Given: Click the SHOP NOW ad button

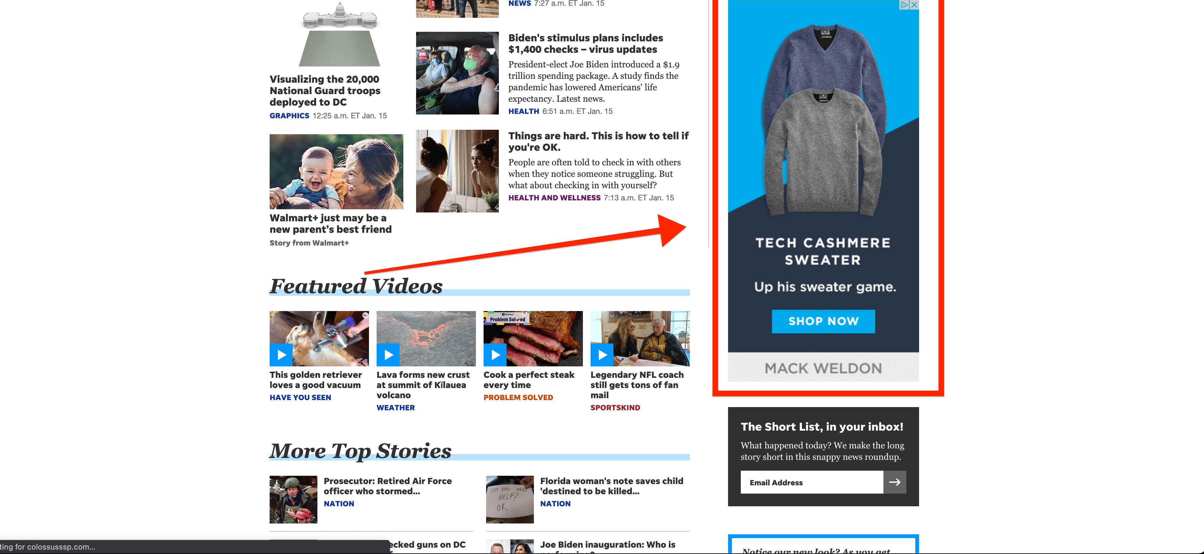Looking at the screenshot, I should tap(823, 321).
